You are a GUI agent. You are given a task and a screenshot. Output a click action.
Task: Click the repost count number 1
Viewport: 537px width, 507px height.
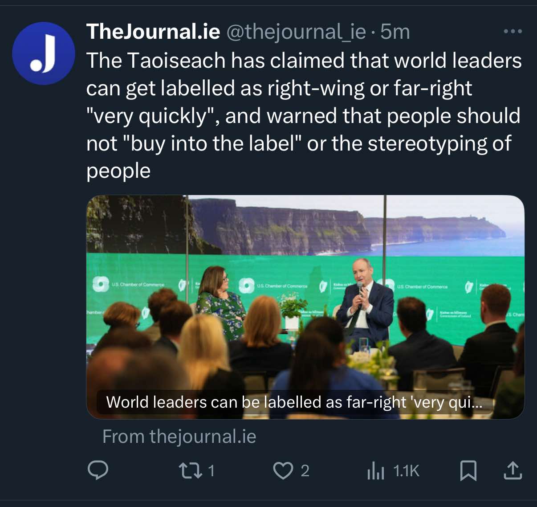pos(212,470)
